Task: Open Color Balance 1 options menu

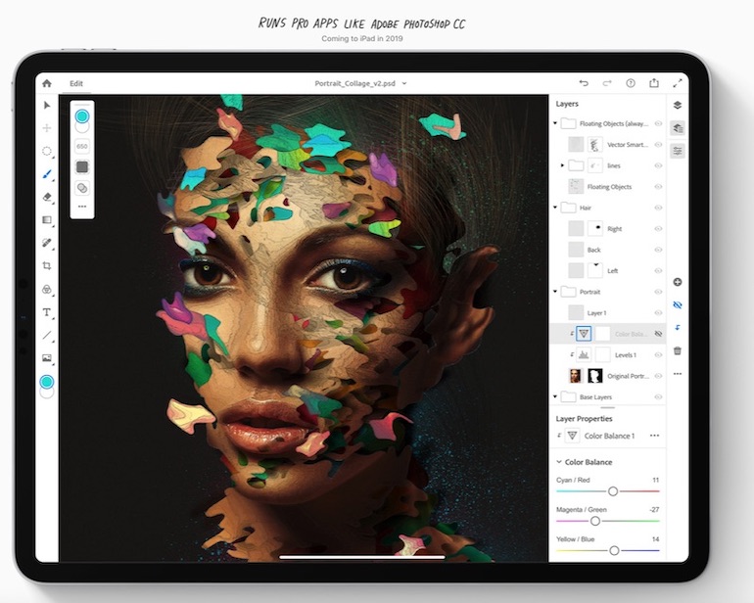Action: tap(654, 436)
